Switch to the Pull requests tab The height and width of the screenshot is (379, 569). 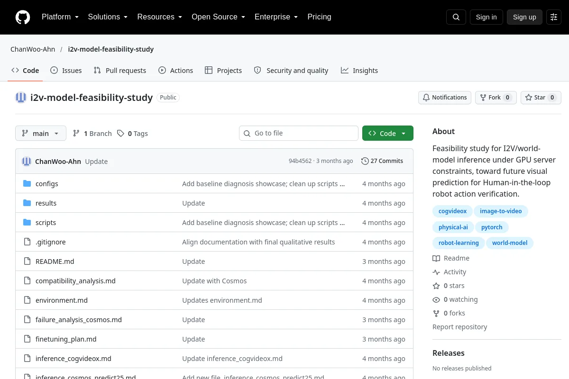click(120, 71)
